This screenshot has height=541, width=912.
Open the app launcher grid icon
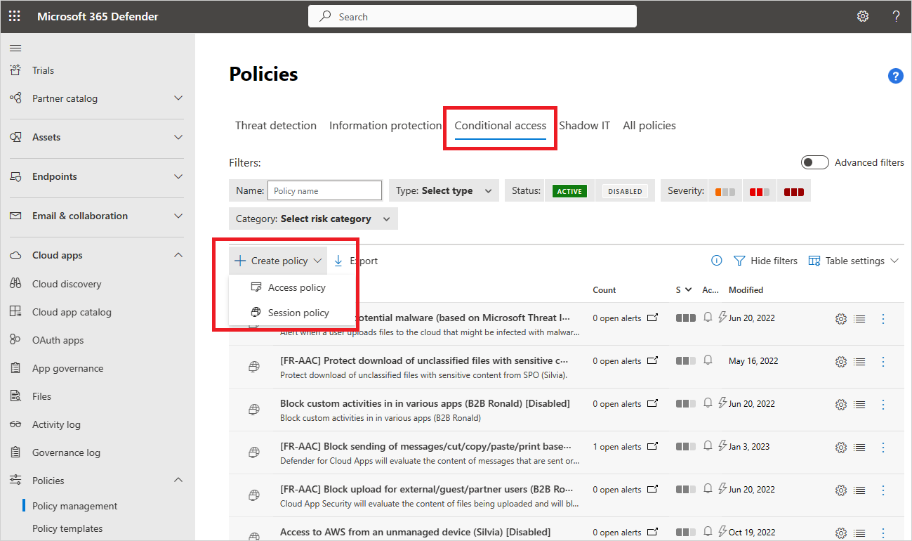(x=15, y=15)
